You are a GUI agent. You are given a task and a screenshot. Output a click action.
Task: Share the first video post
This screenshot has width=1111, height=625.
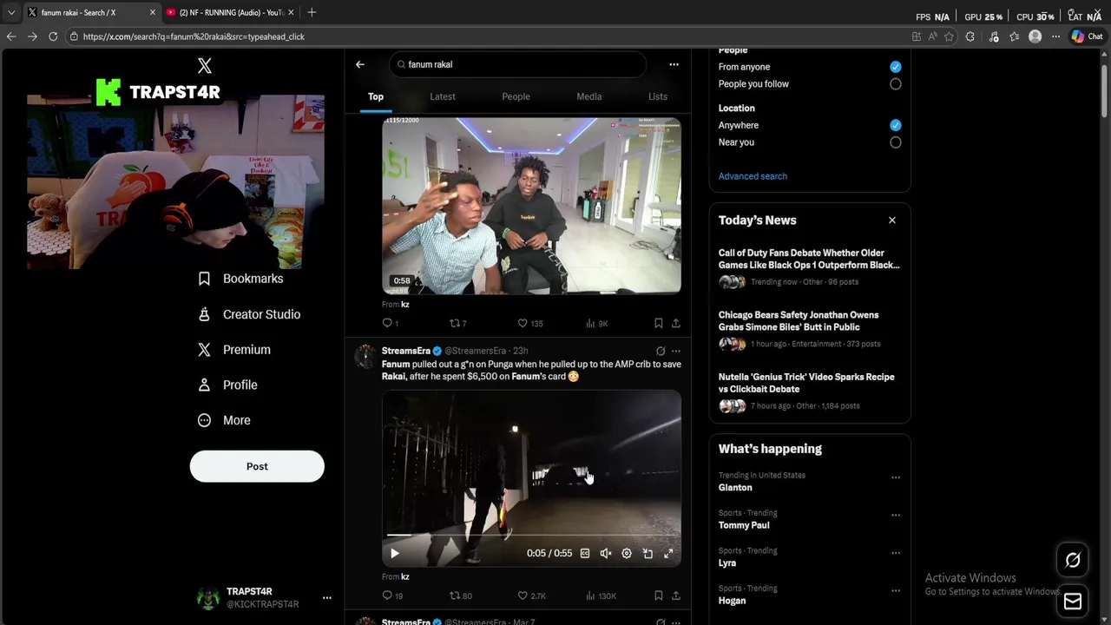(675, 323)
